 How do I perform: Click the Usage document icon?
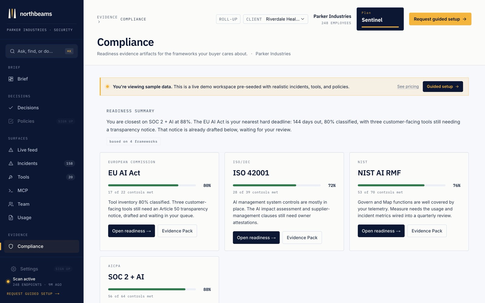point(11,218)
